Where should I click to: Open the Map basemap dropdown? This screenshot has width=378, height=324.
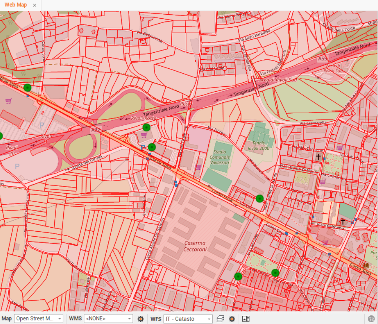click(38, 318)
